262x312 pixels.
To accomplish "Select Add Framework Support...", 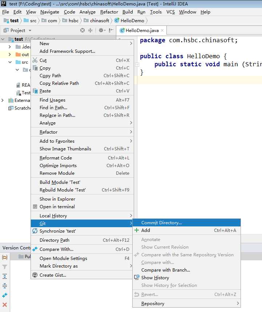I will pos(82,51).
